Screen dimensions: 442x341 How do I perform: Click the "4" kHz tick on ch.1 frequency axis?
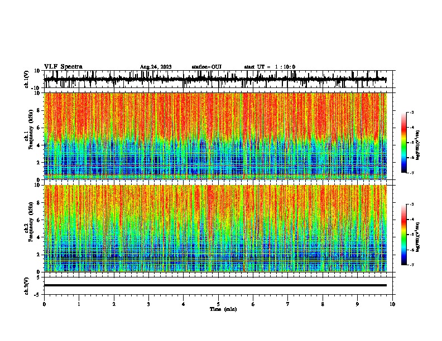click(x=39, y=145)
